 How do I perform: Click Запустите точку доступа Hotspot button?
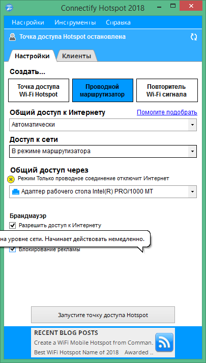(x=103, y=315)
